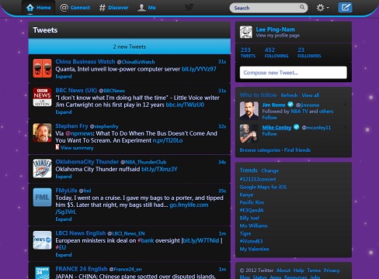Open the bbc.in/TWizU0 link
Screen dimensions: 379x279
coord(185,105)
